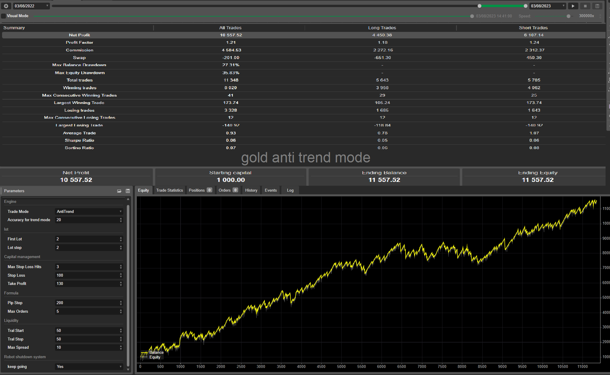Image resolution: width=610 pixels, height=375 pixels.
Task: Save backtest report using top floppy disk icon
Action: click(597, 6)
